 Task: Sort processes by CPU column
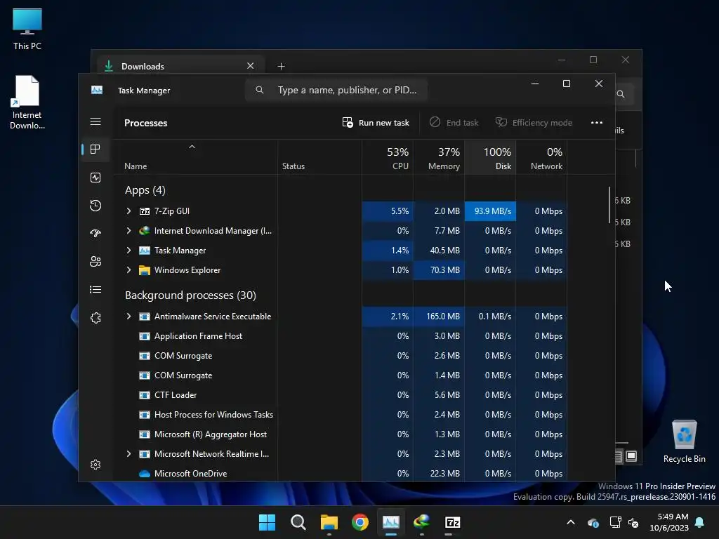click(x=388, y=158)
